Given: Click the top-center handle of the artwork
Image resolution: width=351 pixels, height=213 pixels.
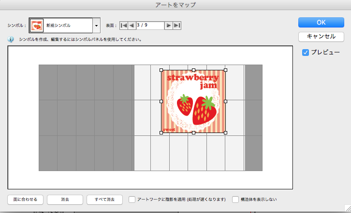Looking at the screenshot, I should pyautogui.click(x=194, y=70).
